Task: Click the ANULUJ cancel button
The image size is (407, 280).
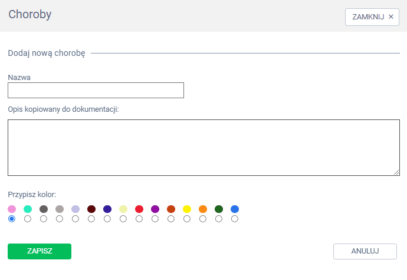Action: point(365,251)
